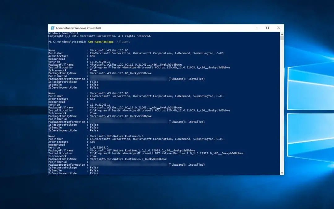This screenshot has height=209, width=334.
Task: Click the IsFramework True value
Action: click(x=93, y=70)
